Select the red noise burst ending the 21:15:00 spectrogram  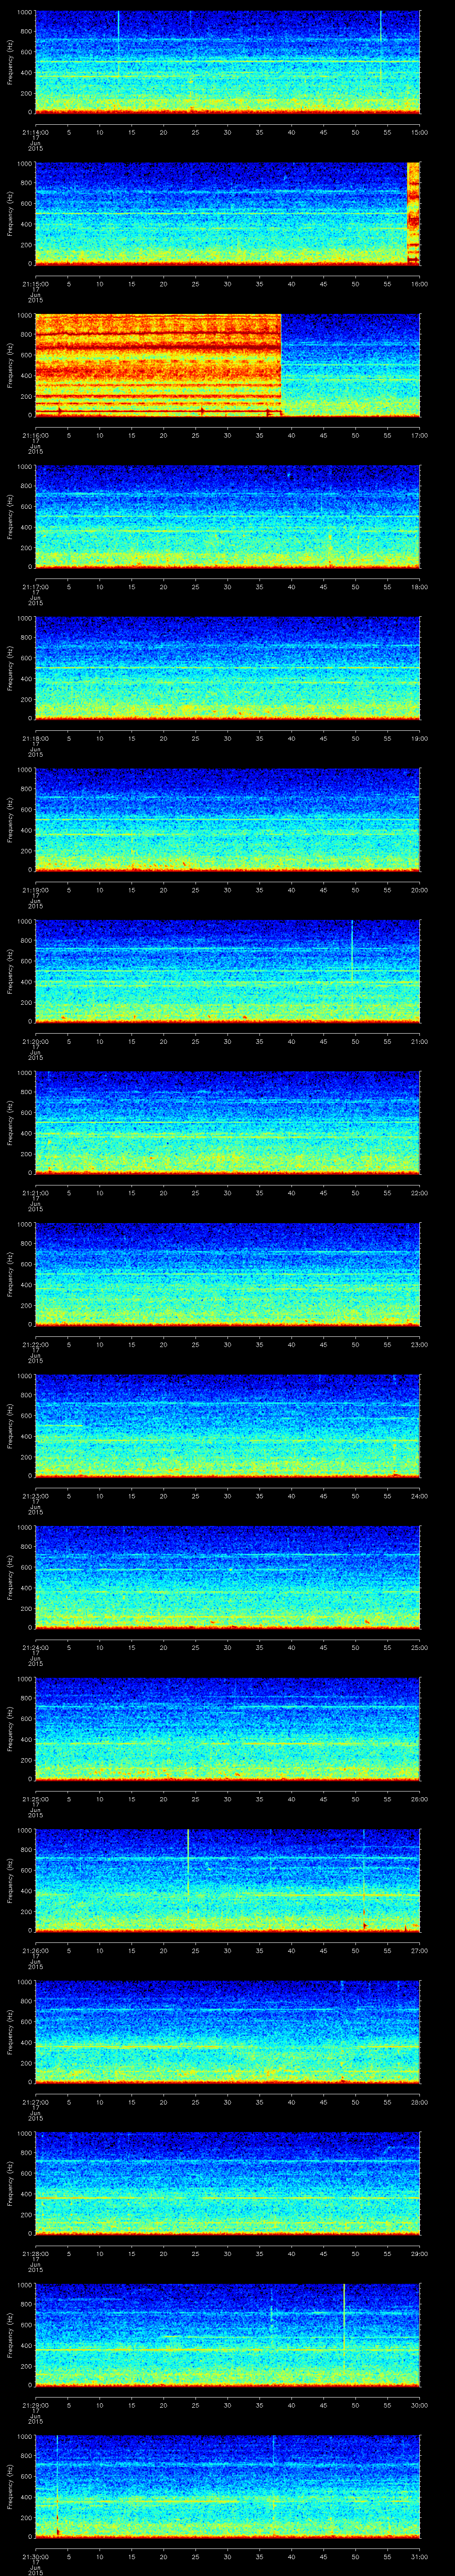[413, 212]
